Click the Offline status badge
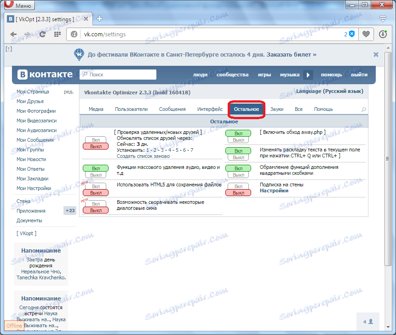 pyautogui.click(x=14, y=326)
